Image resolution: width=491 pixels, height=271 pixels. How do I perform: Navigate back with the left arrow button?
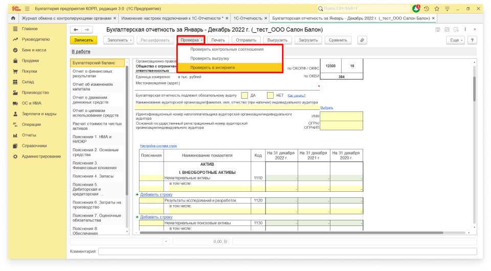click(76, 30)
